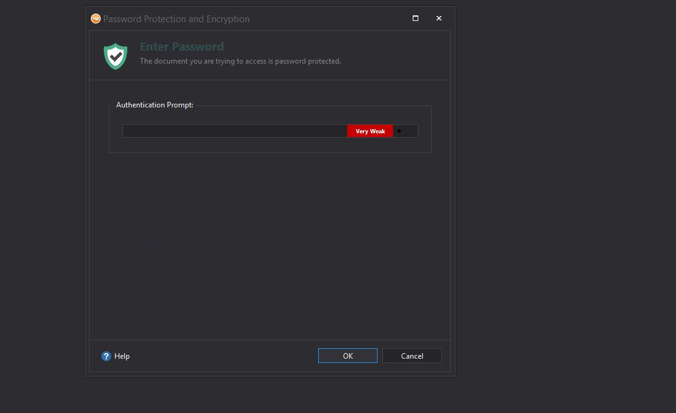Toggle password visibility with the dot icon
This screenshot has width=676, height=413.
399,131
